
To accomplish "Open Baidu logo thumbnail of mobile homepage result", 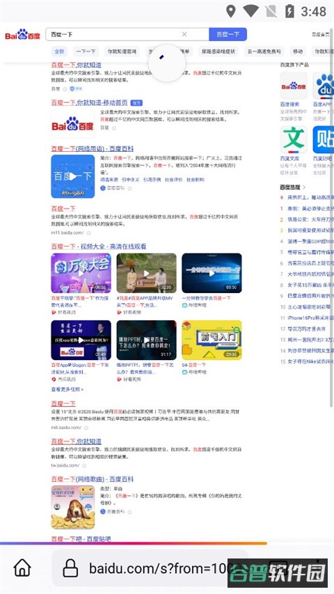I will 72,124.
